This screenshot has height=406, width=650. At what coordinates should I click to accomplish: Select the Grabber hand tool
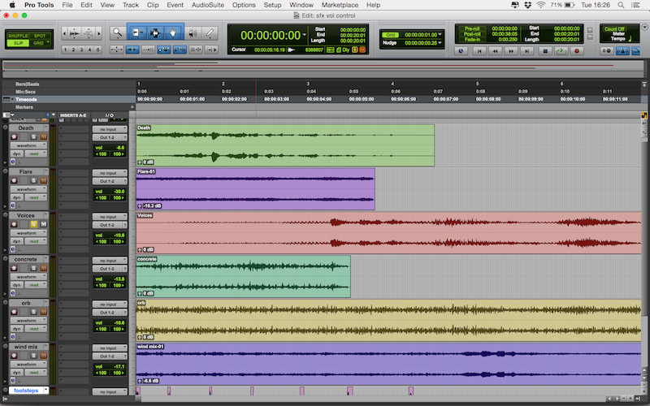click(x=173, y=32)
